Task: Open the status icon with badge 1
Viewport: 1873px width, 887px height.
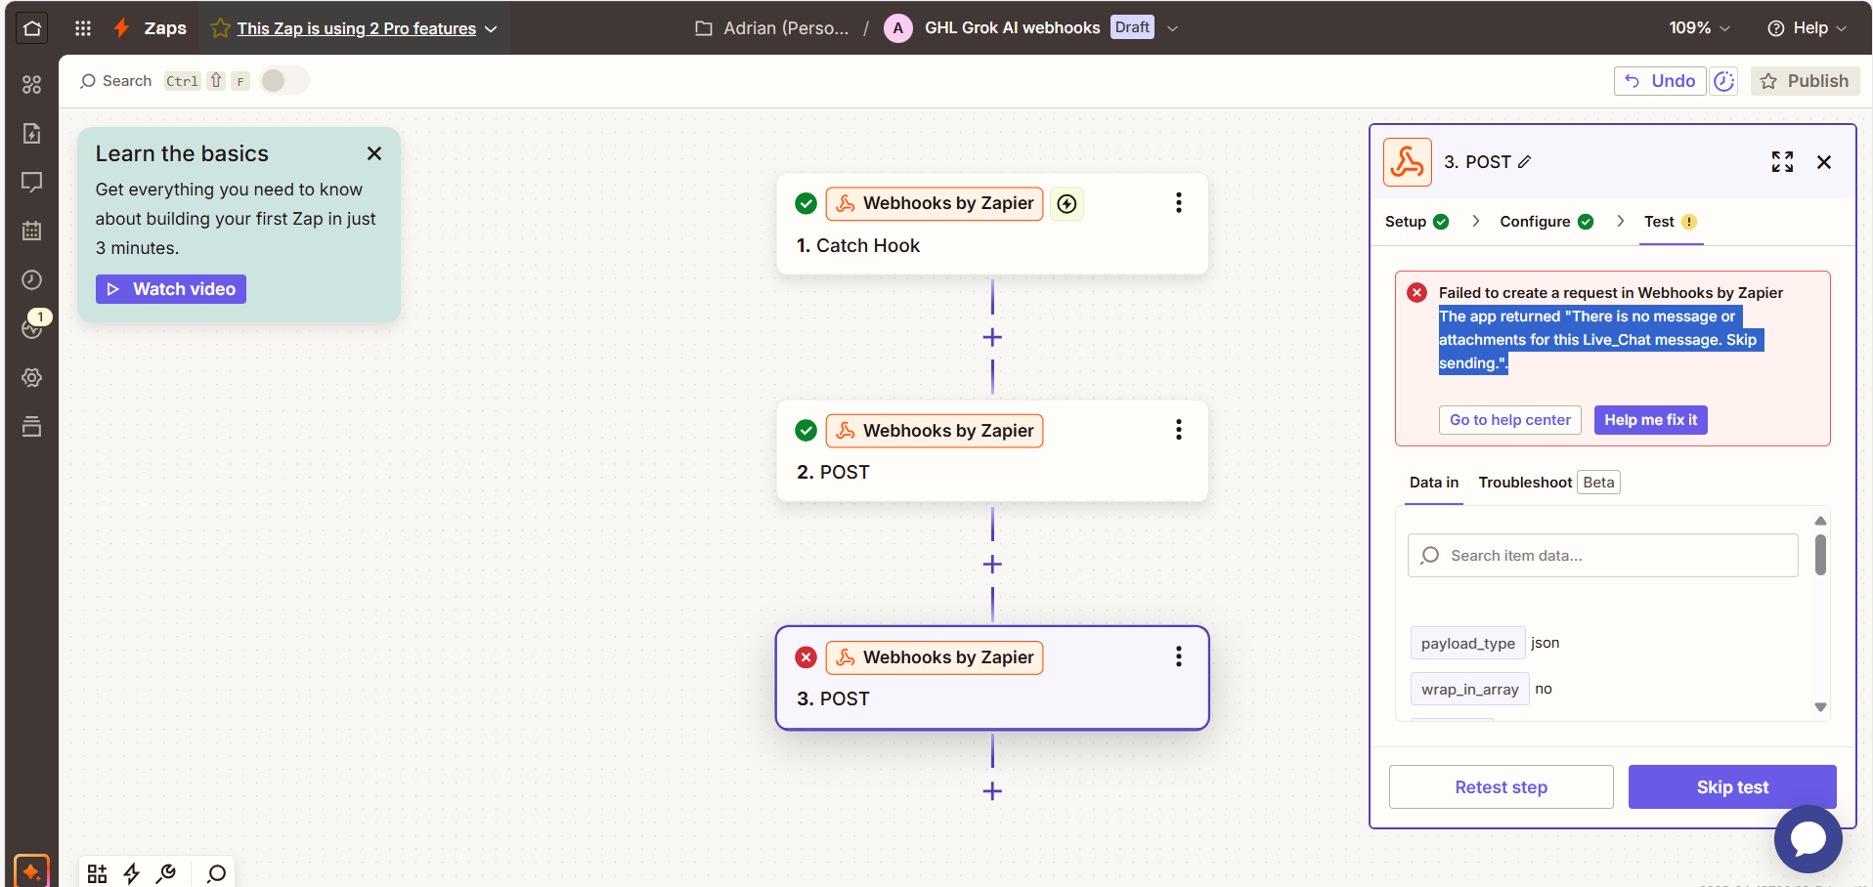Action: [34, 325]
